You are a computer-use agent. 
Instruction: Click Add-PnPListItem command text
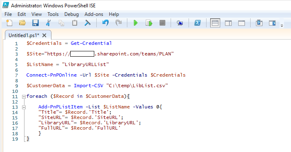pos(60,107)
